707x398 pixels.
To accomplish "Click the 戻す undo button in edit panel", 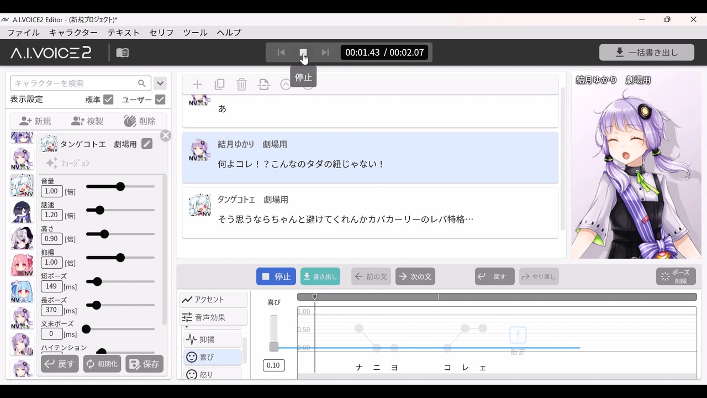I will coord(495,276).
